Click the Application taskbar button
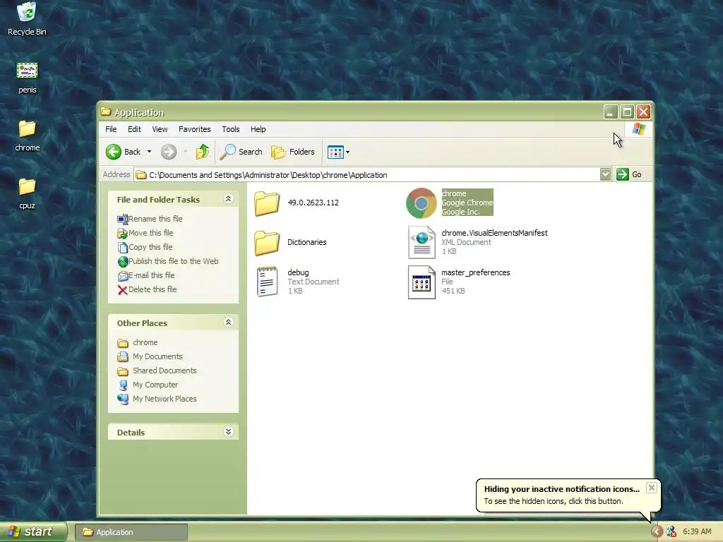Screen dimensions: 723x542 [131, 532]
